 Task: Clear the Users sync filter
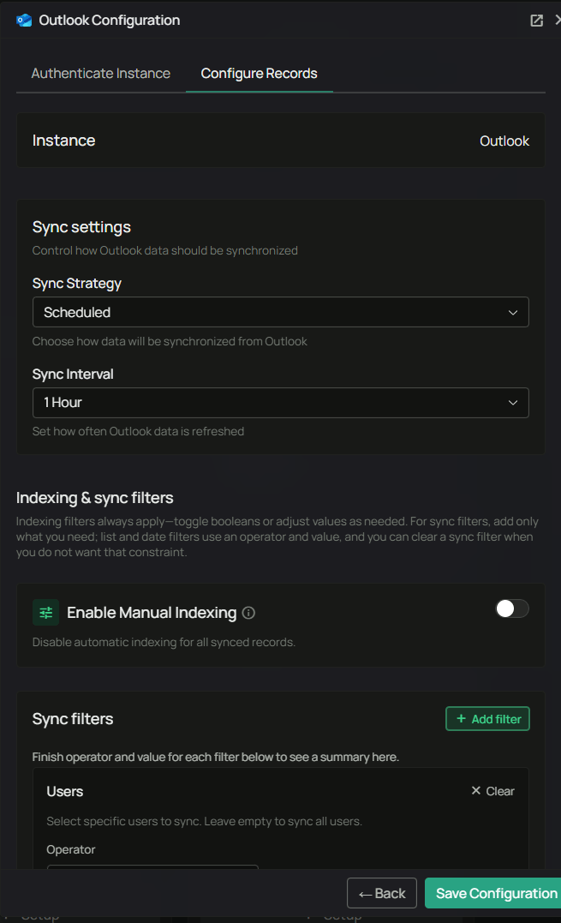tap(492, 791)
